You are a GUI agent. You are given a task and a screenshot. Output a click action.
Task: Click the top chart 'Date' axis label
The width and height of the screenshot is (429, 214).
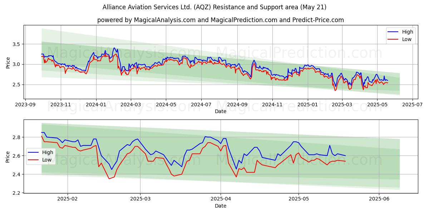tap(221, 111)
